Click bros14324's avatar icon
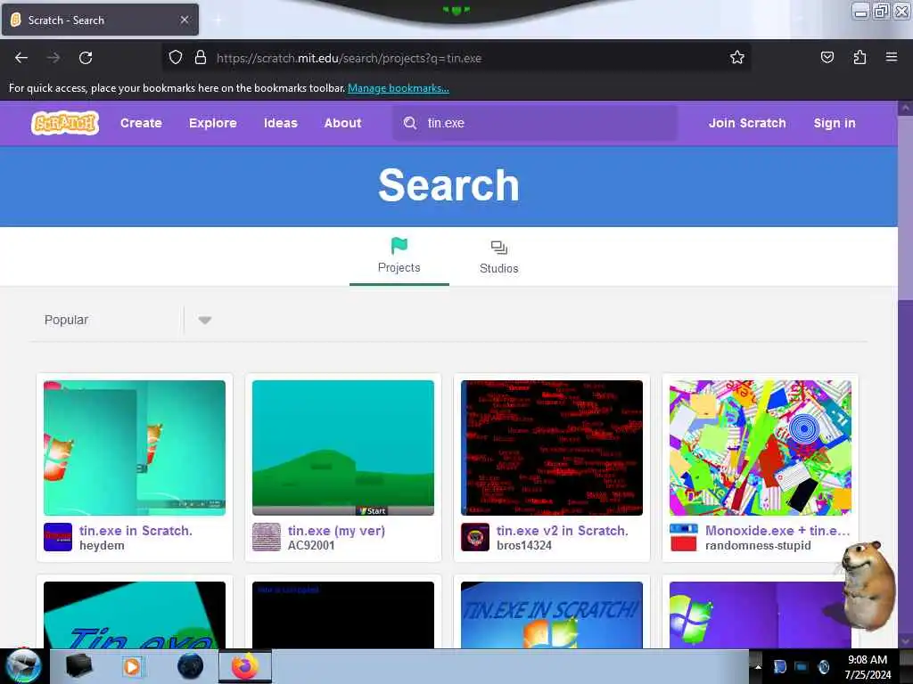The image size is (913, 684). 475,537
